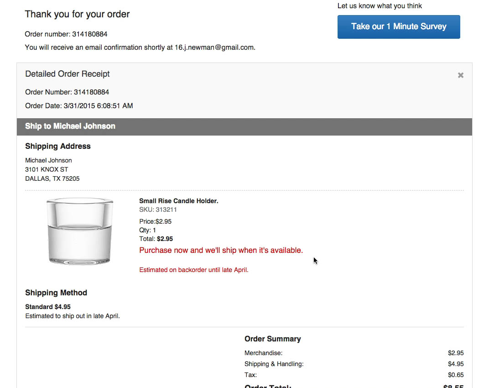Open the Small Rise Candle Holder title
This screenshot has width=489, height=388.
178,201
